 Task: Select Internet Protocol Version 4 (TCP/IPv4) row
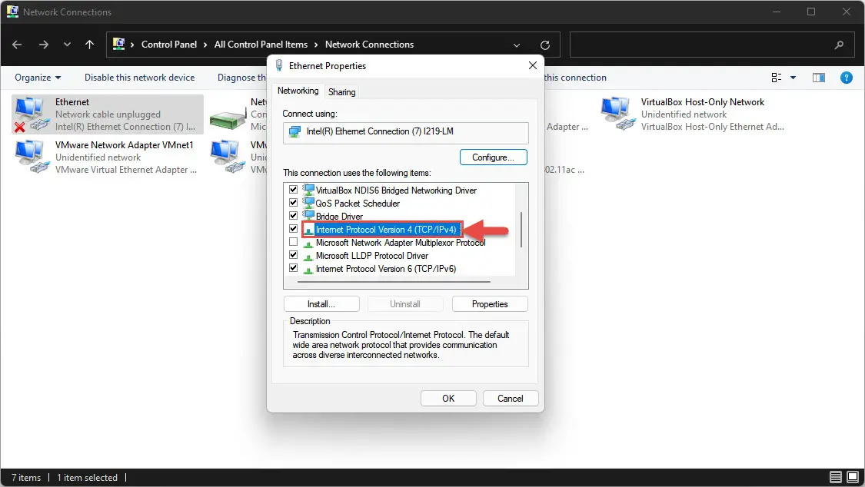coord(386,229)
